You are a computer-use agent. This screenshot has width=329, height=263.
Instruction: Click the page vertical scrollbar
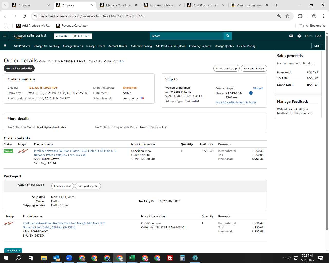327,133
